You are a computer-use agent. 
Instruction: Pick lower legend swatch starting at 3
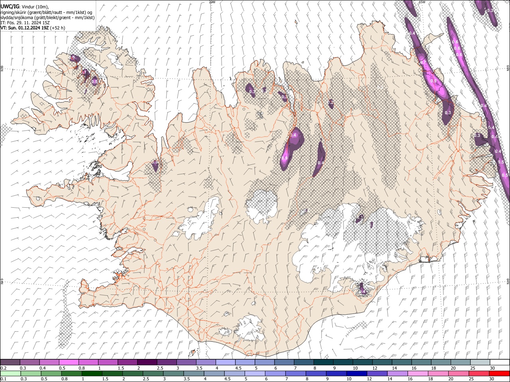click(x=173, y=373)
